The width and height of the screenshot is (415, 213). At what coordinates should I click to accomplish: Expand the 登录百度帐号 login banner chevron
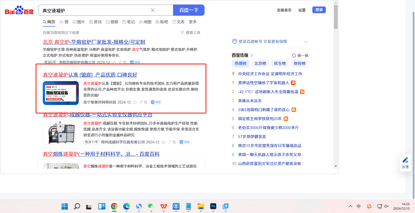coord(306,42)
